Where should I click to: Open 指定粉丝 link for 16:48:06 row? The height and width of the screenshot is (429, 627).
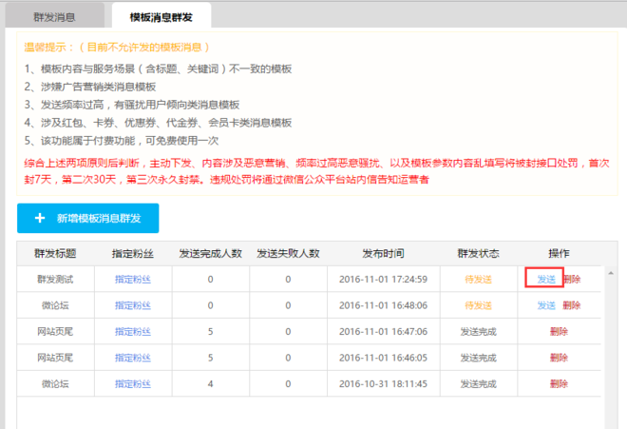(x=133, y=305)
